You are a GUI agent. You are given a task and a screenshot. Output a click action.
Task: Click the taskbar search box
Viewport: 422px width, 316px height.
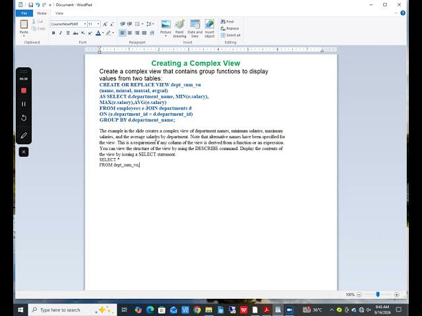click(73, 310)
